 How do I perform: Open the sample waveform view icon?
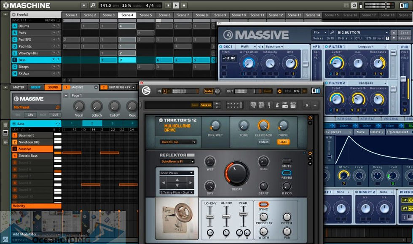coord(5,142)
